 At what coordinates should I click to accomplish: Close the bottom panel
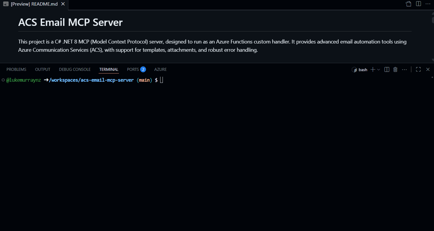pyautogui.click(x=428, y=69)
